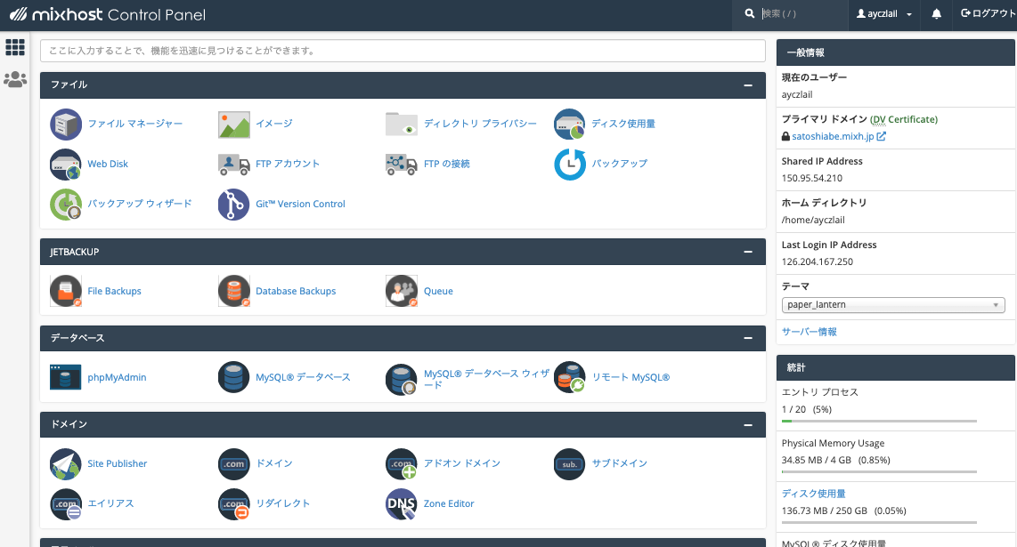
Task: Open the Git Version Control icon
Action: (x=233, y=205)
